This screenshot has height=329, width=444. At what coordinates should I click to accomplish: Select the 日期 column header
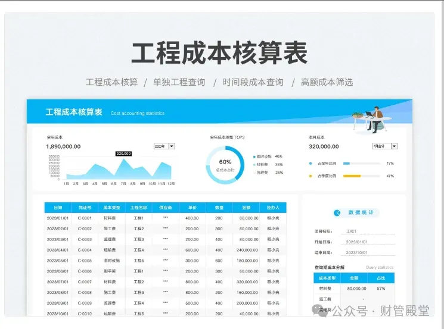[x=58, y=208]
